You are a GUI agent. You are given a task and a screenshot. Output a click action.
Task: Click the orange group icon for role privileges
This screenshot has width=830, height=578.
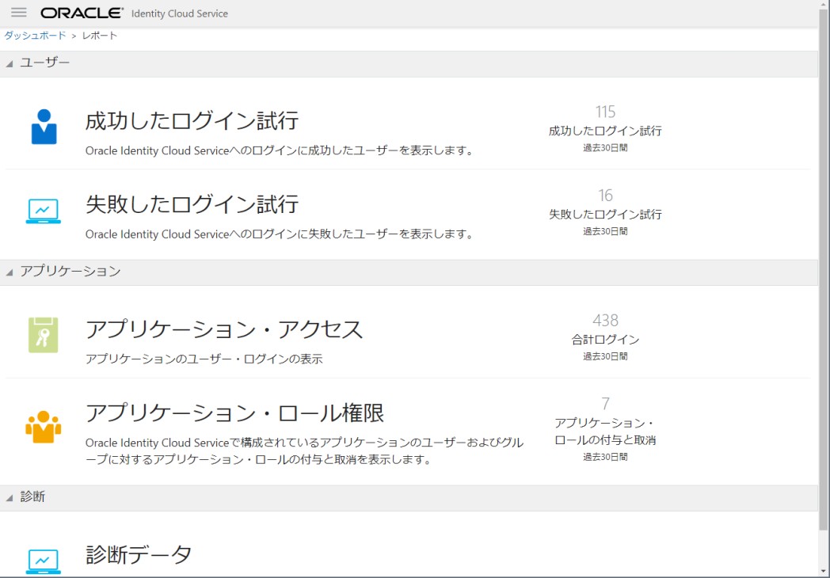44,427
